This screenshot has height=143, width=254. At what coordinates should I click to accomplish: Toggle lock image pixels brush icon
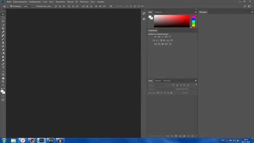click(x=162, y=93)
